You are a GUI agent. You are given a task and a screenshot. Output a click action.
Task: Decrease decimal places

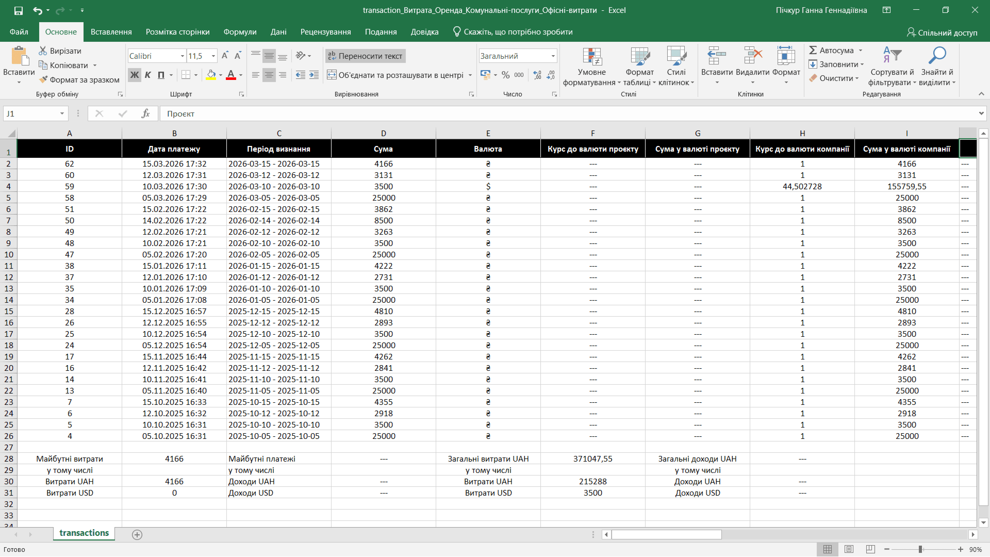[551, 75]
